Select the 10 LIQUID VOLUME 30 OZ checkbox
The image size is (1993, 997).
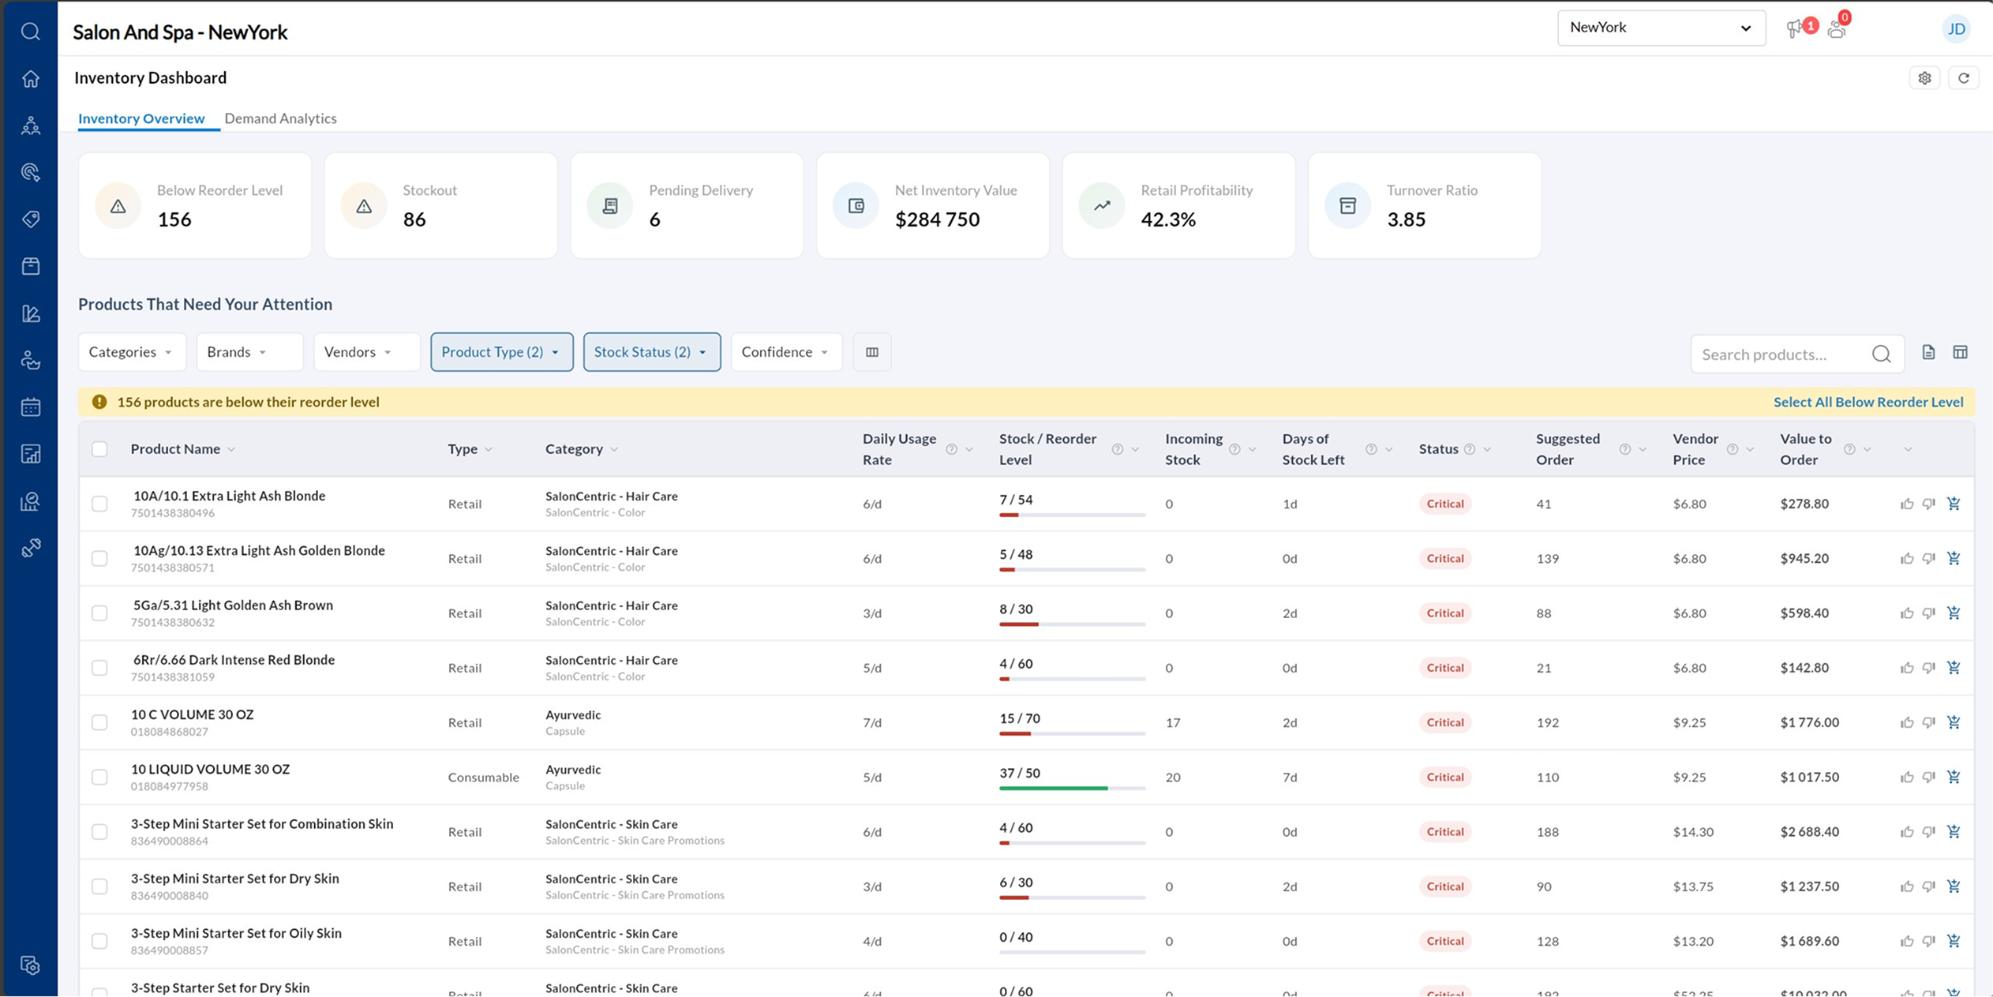point(99,778)
